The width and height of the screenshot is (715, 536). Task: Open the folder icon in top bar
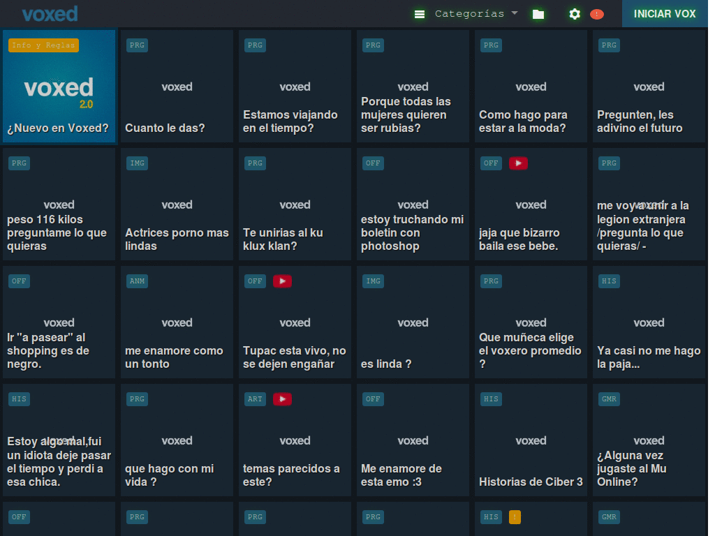[x=538, y=14]
